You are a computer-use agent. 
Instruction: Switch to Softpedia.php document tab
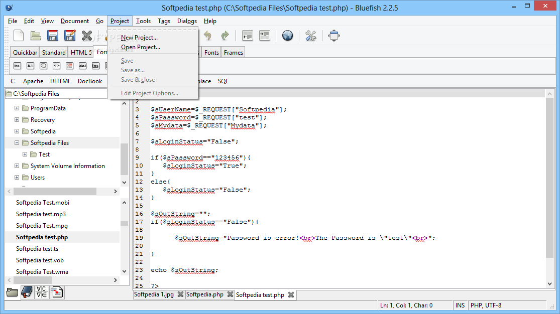[204, 294]
